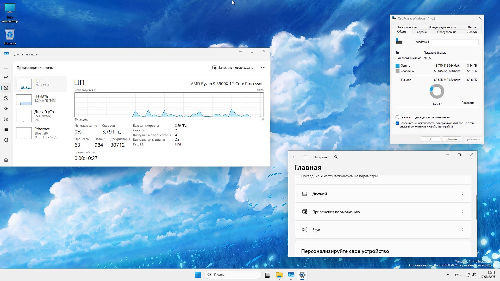
Task: Open the volume tray icon
Action: point(474,275)
